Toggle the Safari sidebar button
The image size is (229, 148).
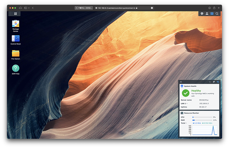(25, 8)
